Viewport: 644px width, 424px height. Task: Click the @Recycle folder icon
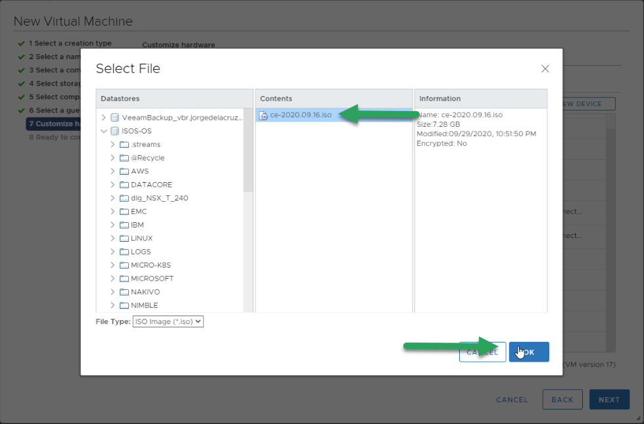click(x=124, y=158)
